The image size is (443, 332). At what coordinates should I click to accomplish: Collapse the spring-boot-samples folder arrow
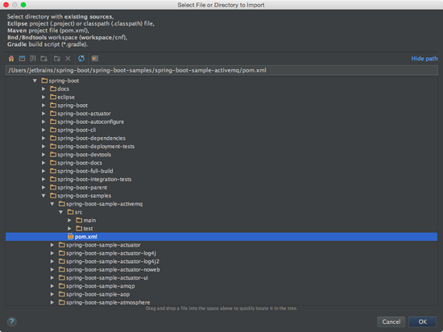(43, 196)
